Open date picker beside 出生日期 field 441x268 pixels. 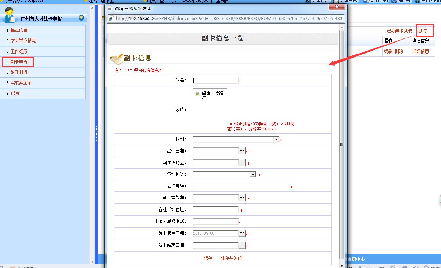[242, 151]
